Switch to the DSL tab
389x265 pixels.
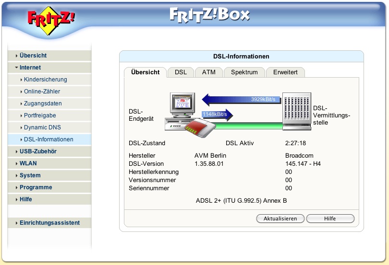coord(181,72)
